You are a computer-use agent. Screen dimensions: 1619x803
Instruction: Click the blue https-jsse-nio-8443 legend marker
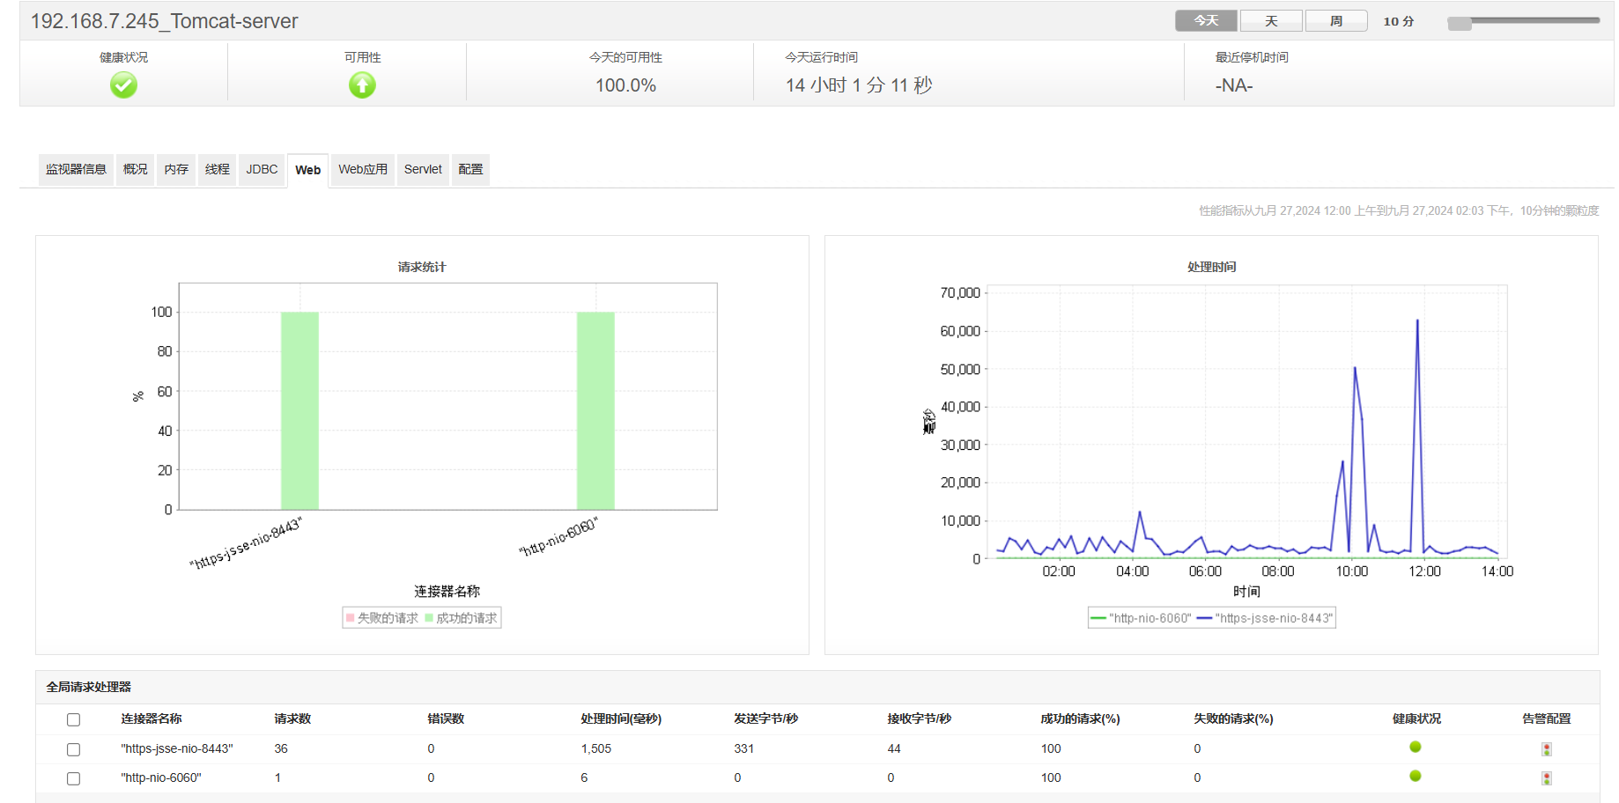1204,618
